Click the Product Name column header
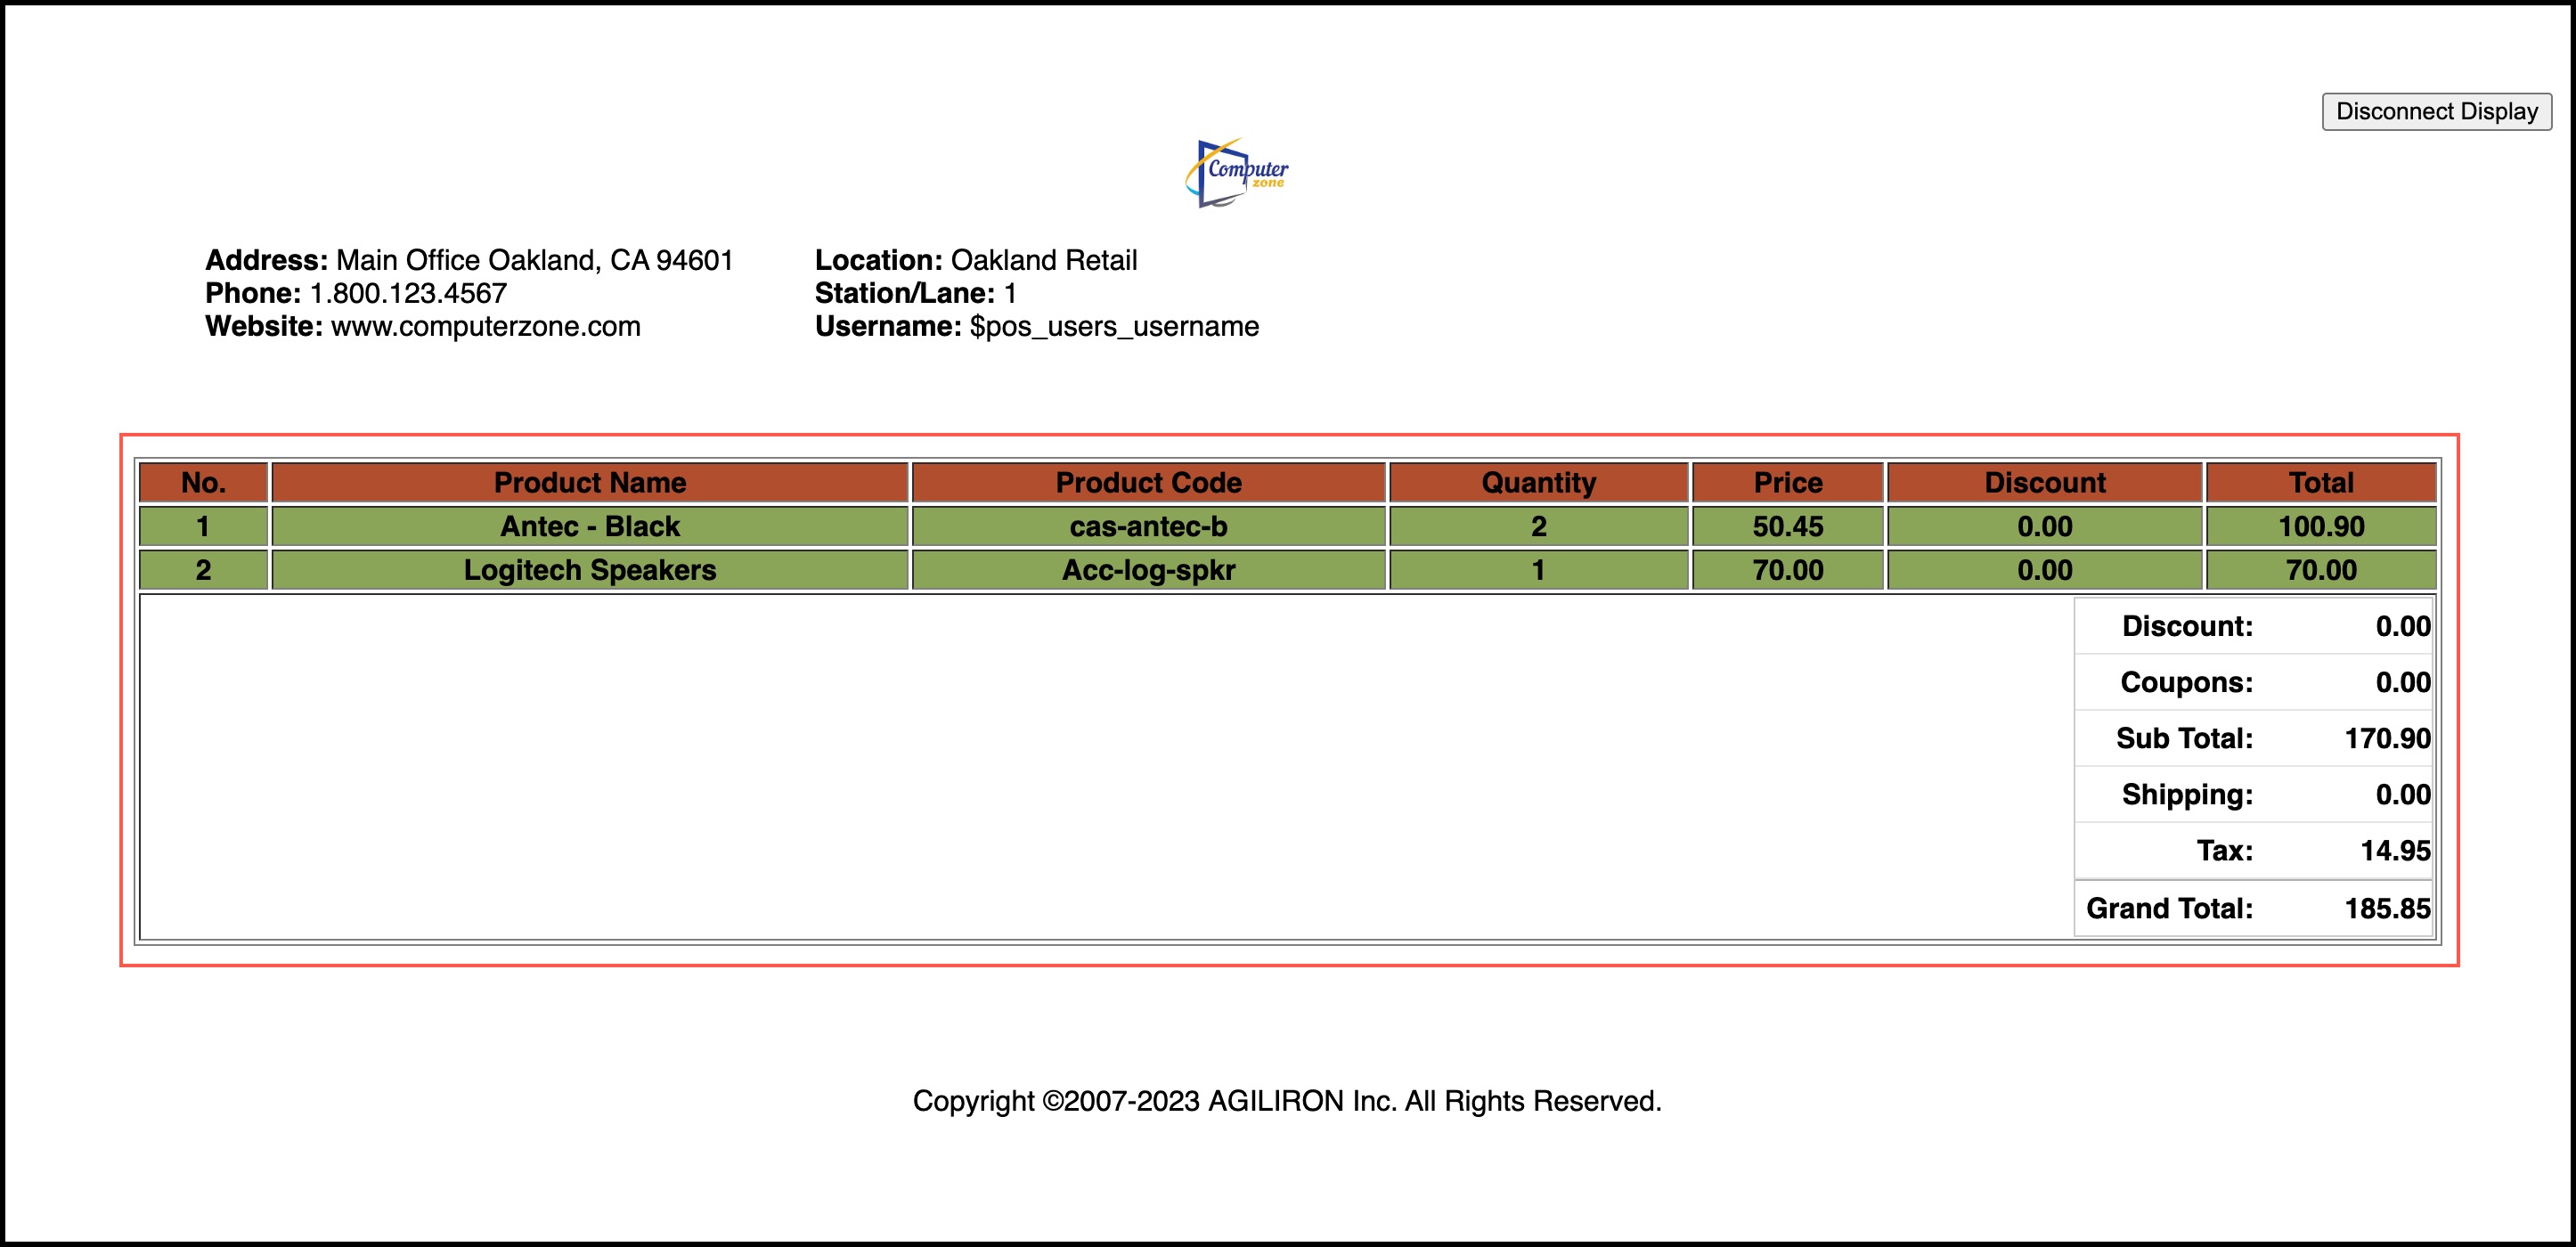2576x1247 pixels. click(589, 483)
